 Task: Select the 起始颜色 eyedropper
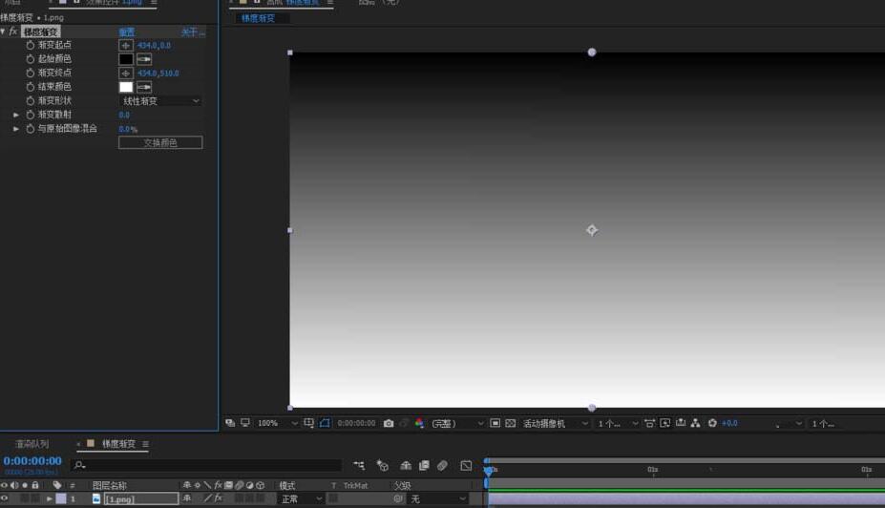coord(144,59)
